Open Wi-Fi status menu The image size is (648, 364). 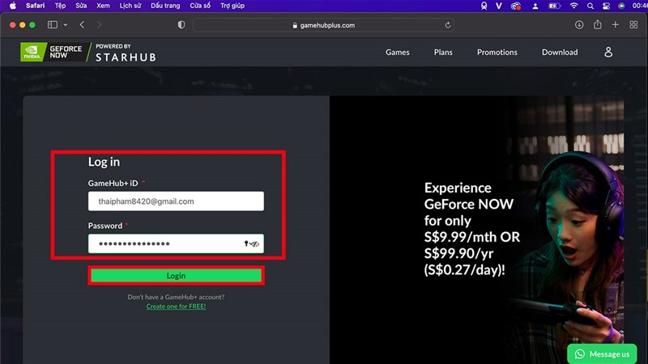(x=573, y=6)
